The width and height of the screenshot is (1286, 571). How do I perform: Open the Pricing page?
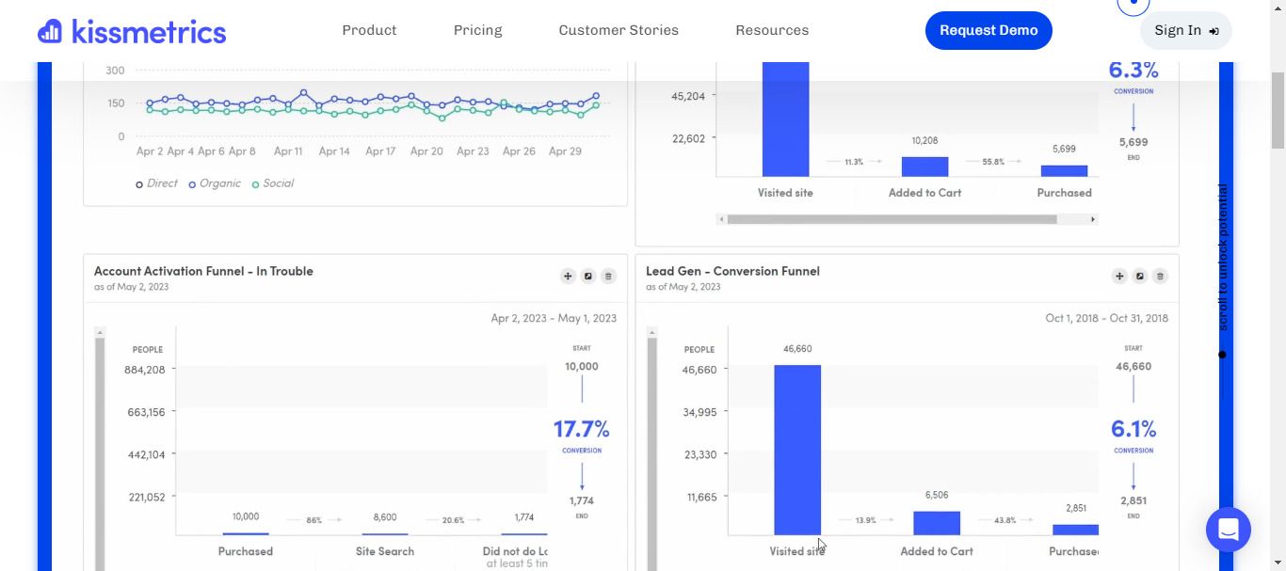[477, 30]
